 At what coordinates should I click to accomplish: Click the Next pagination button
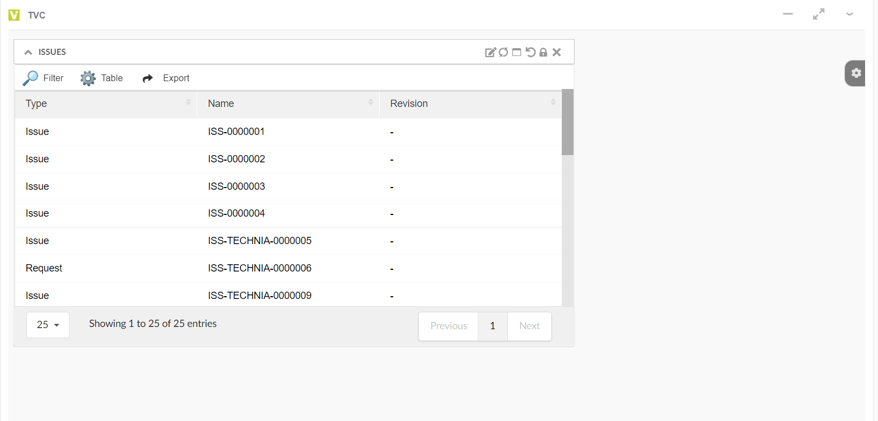tap(529, 326)
